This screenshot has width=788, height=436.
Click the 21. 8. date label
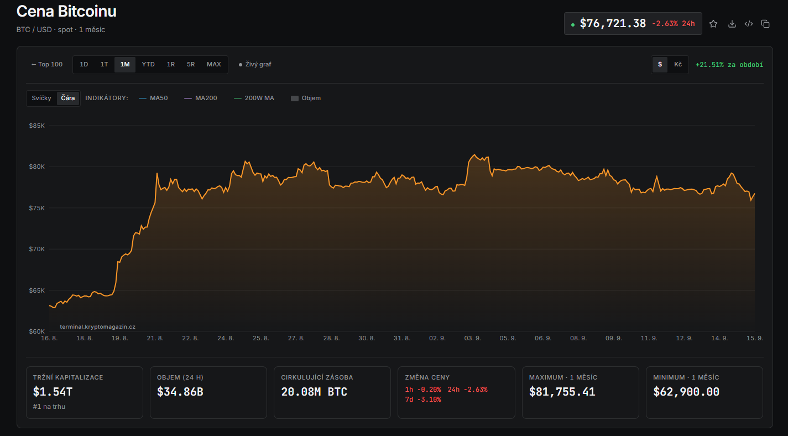155,338
